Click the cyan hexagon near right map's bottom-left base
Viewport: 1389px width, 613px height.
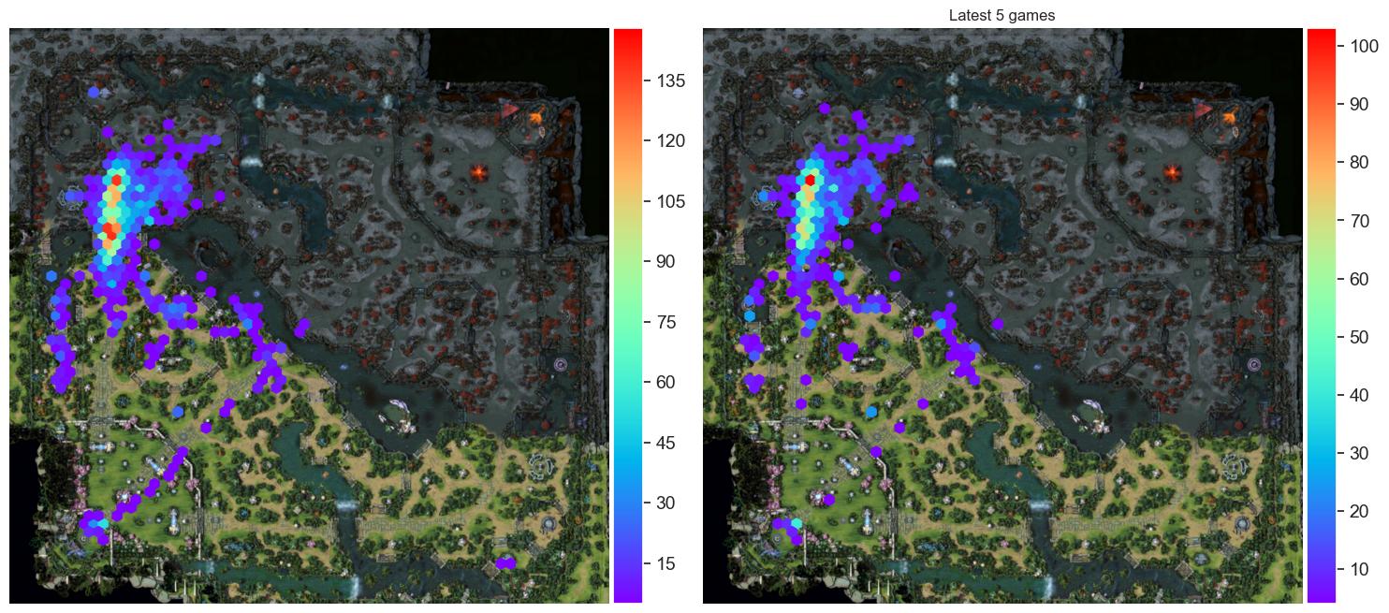point(796,524)
